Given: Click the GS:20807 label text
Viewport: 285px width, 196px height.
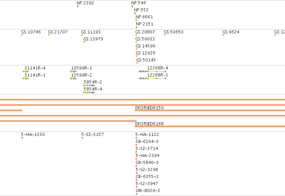Looking at the screenshot, I should (x=145, y=32).
